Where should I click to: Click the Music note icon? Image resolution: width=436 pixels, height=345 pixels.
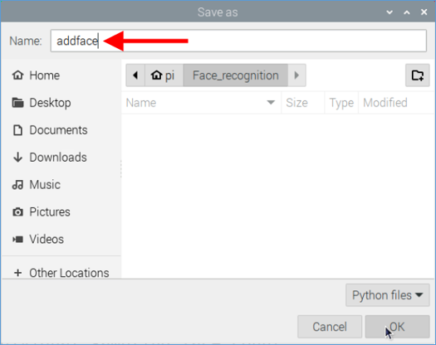click(x=17, y=184)
